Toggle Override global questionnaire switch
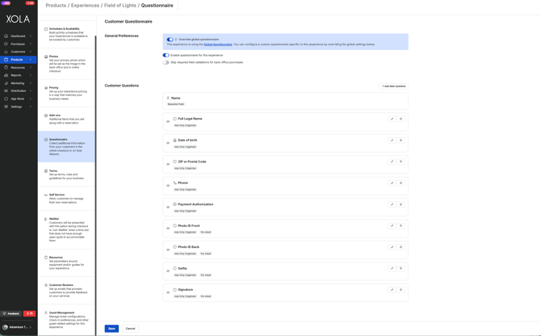 (170, 40)
